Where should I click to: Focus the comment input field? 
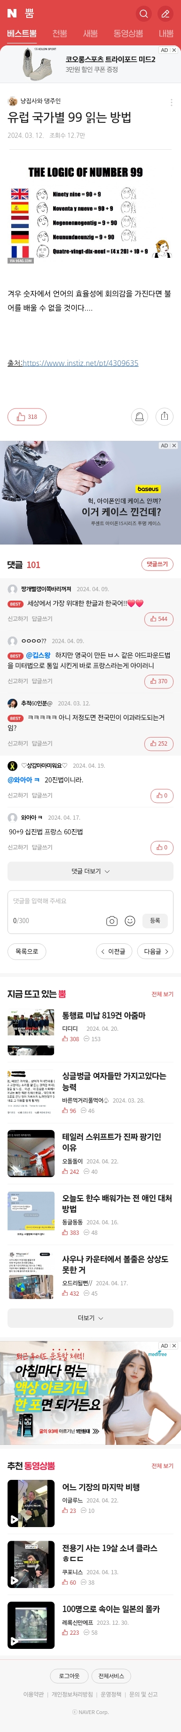90,901
